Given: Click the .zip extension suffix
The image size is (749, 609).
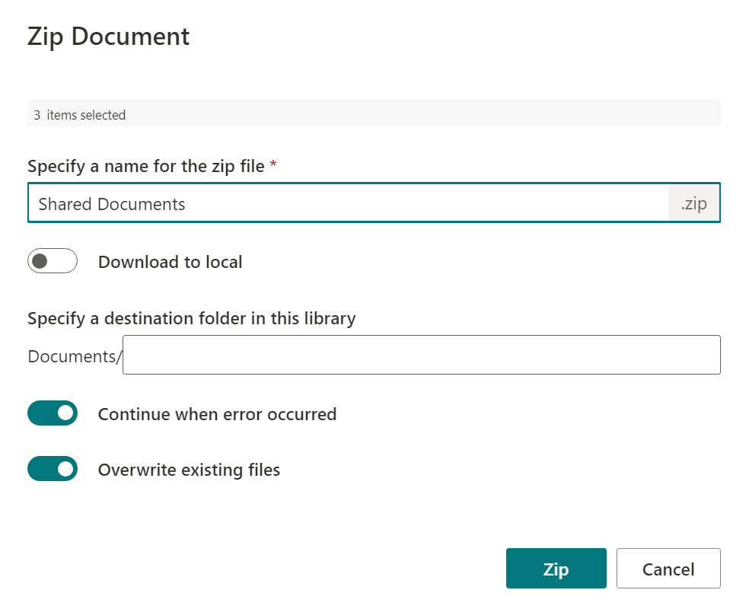Looking at the screenshot, I should point(693,203).
